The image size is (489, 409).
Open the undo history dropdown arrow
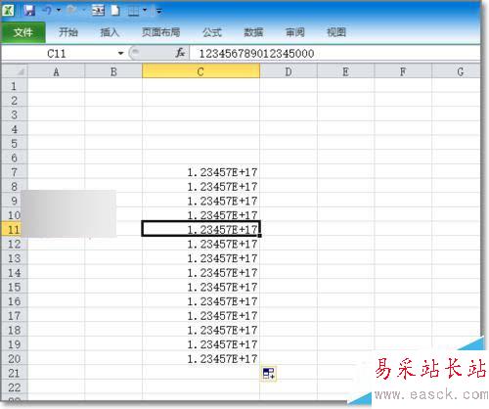[59, 11]
